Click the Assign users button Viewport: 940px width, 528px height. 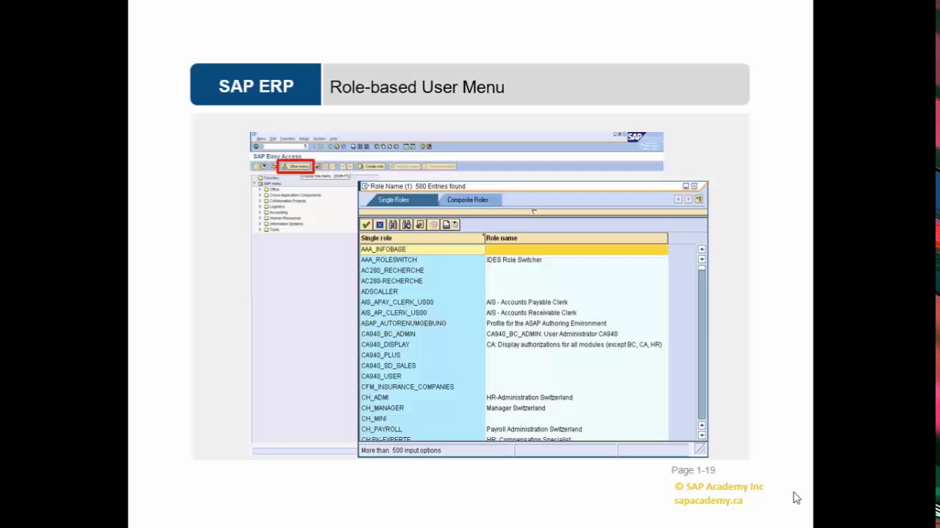405,166
